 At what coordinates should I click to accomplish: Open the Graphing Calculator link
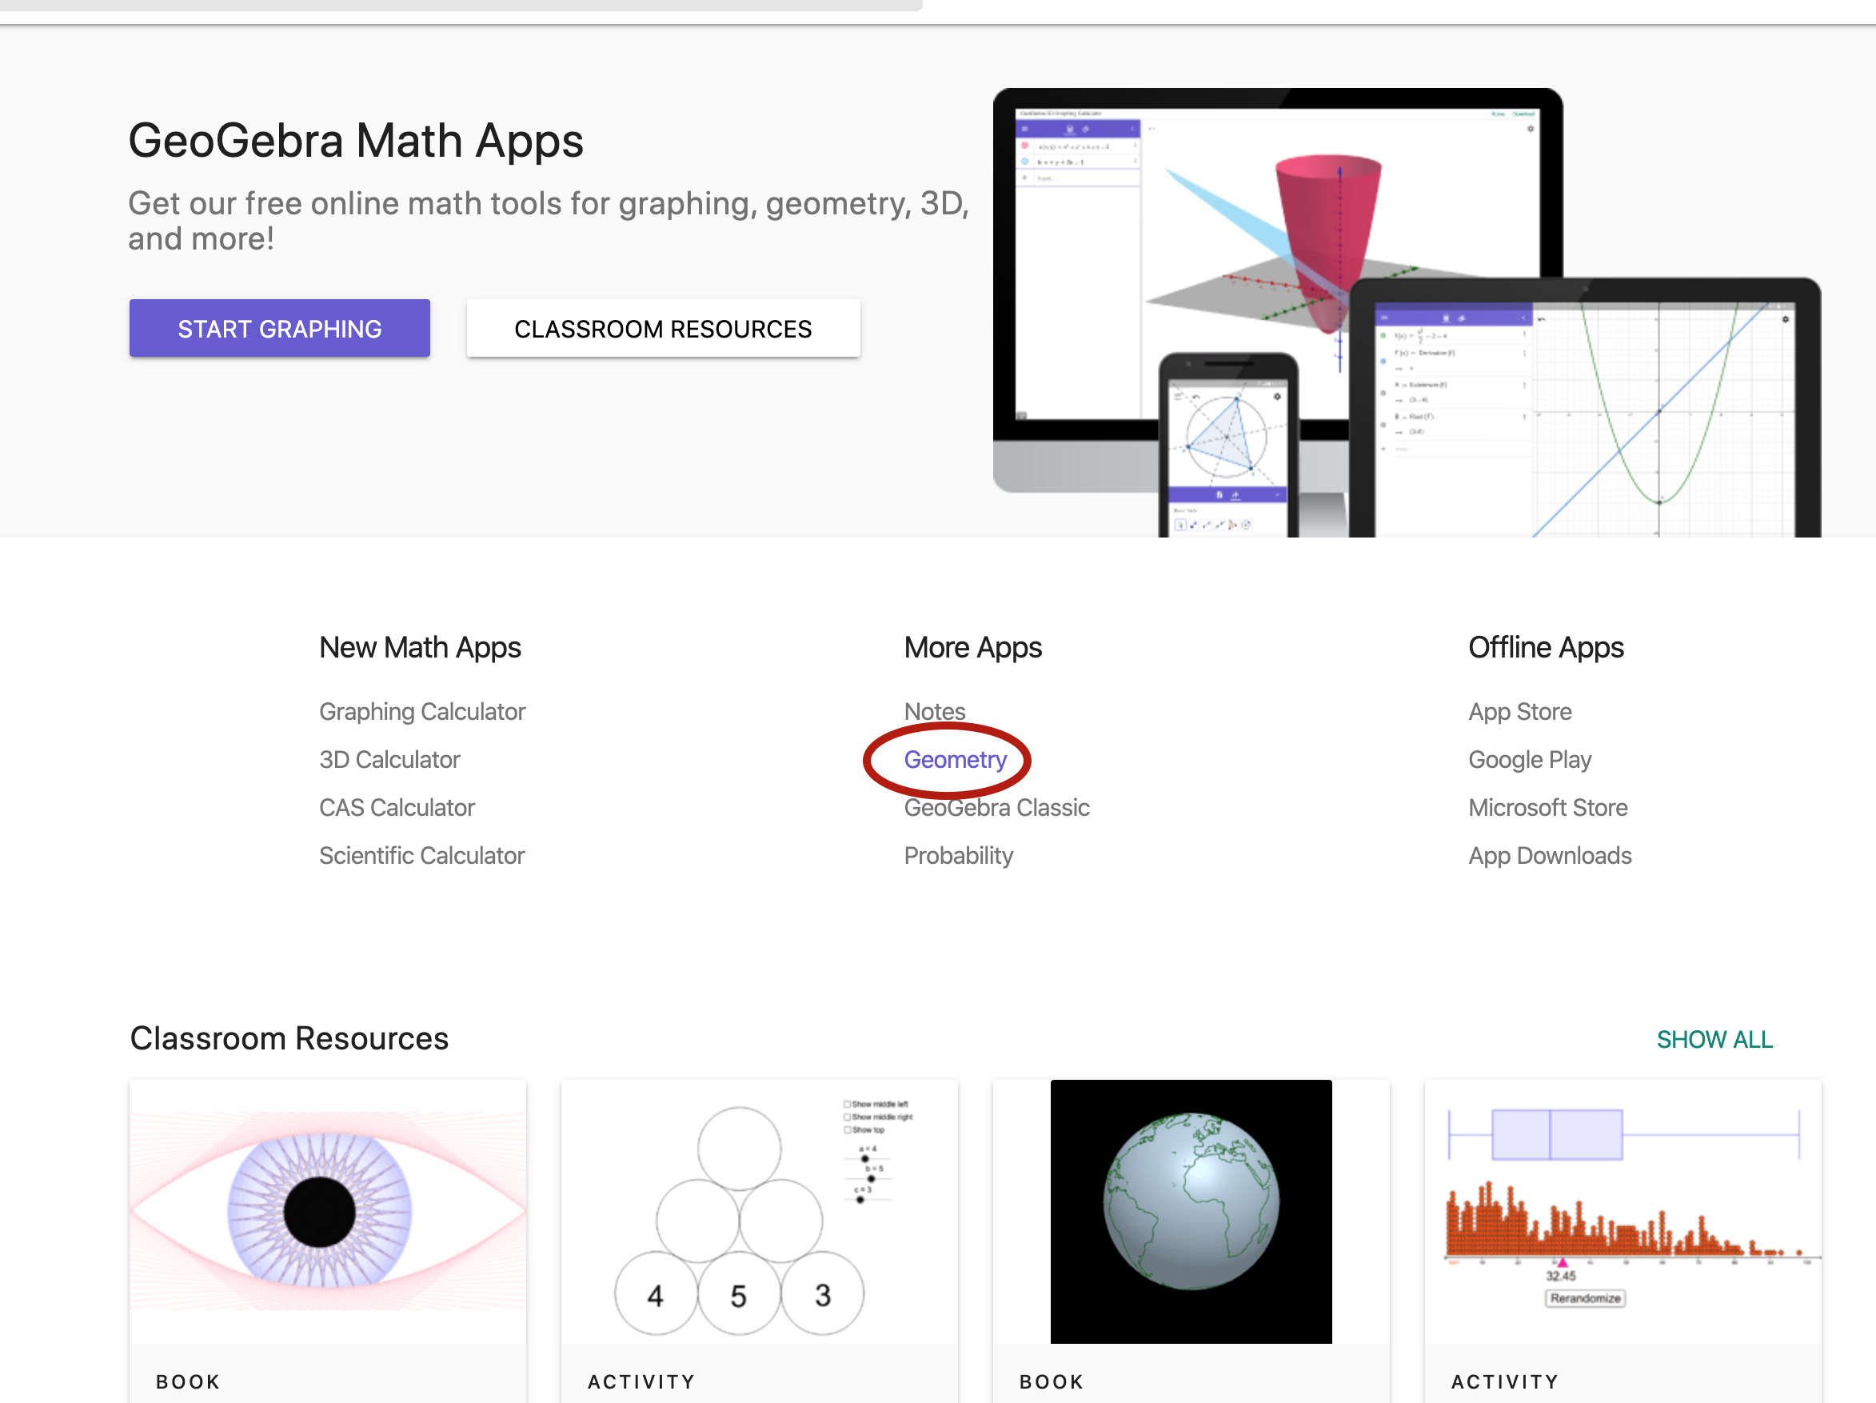point(421,711)
